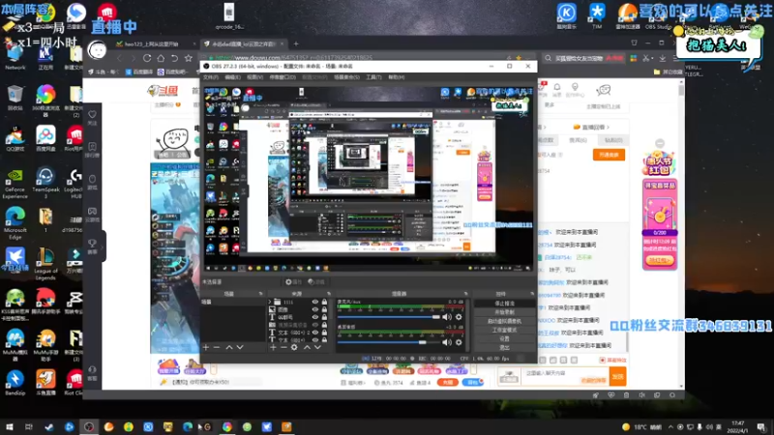Open 桌面音频 audio settings gear
The image size is (774, 435).
459,342
